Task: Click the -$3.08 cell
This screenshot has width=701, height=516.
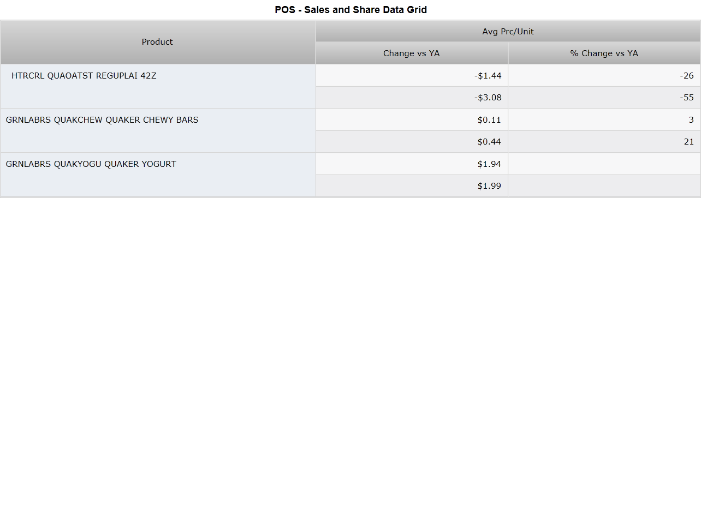Action: pos(412,98)
